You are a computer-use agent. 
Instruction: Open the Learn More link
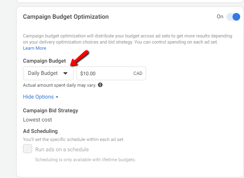(34, 48)
